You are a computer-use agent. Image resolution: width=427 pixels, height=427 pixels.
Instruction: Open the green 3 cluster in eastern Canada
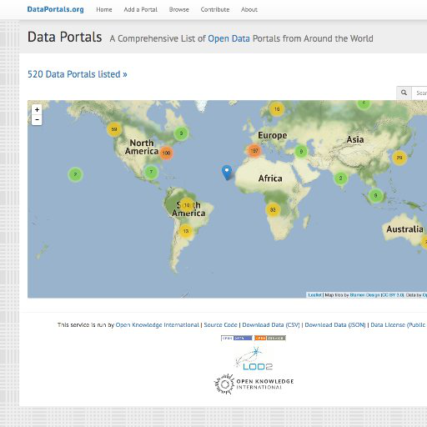tap(181, 133)
